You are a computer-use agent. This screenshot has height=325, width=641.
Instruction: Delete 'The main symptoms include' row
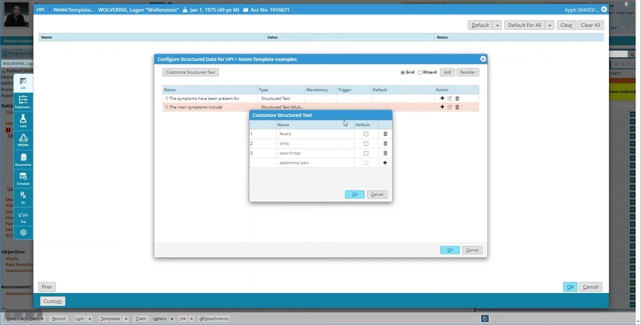click(457, 107)
